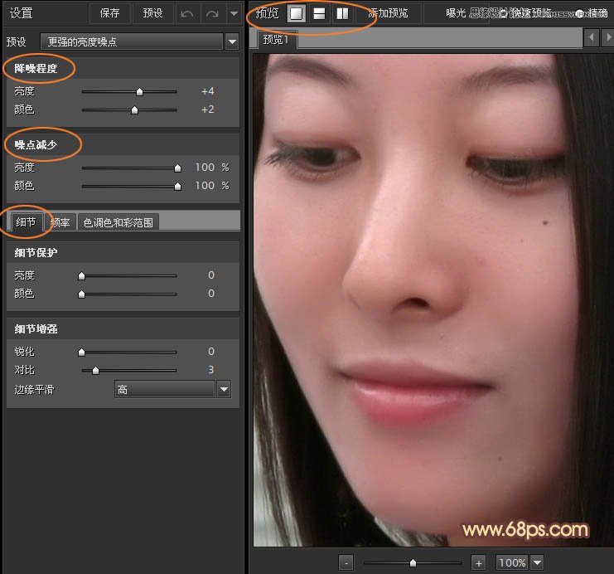Click the face preview image

pyautogui.click(x=433, y=300)
